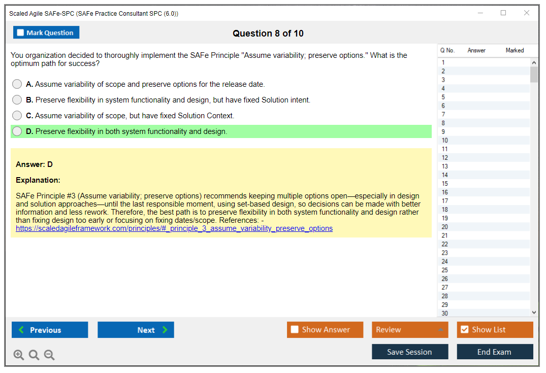Choose option B about fixed Solution intent

pyautogui.click(x=17, y=100)
